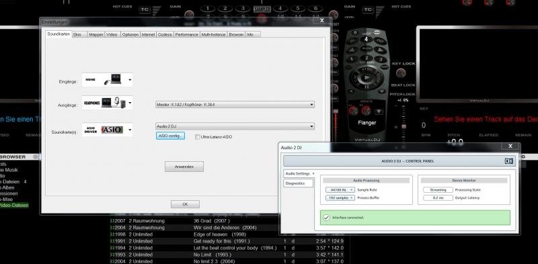Click OK in the Einstellungen dialog

click(186, 204)
